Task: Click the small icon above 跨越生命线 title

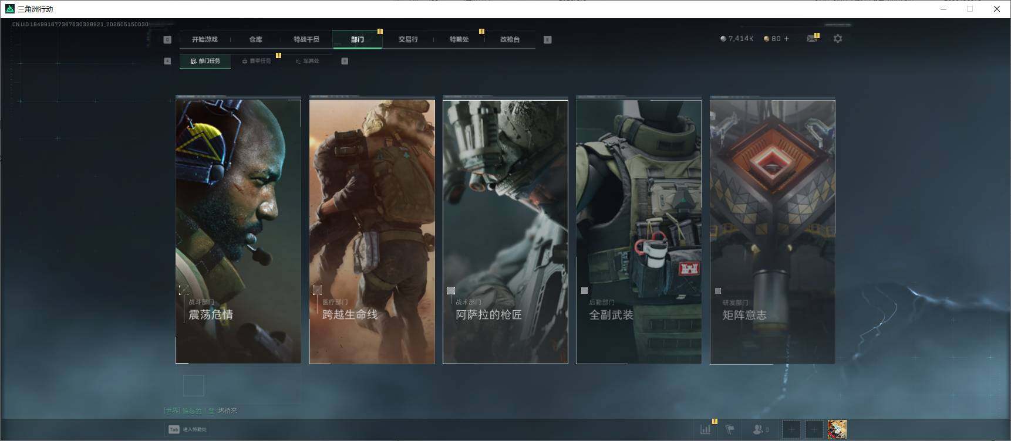Action: point(317,290)
